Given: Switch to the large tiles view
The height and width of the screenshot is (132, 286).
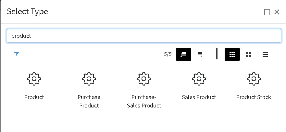Looking at the screenshot, I should 249,55.
